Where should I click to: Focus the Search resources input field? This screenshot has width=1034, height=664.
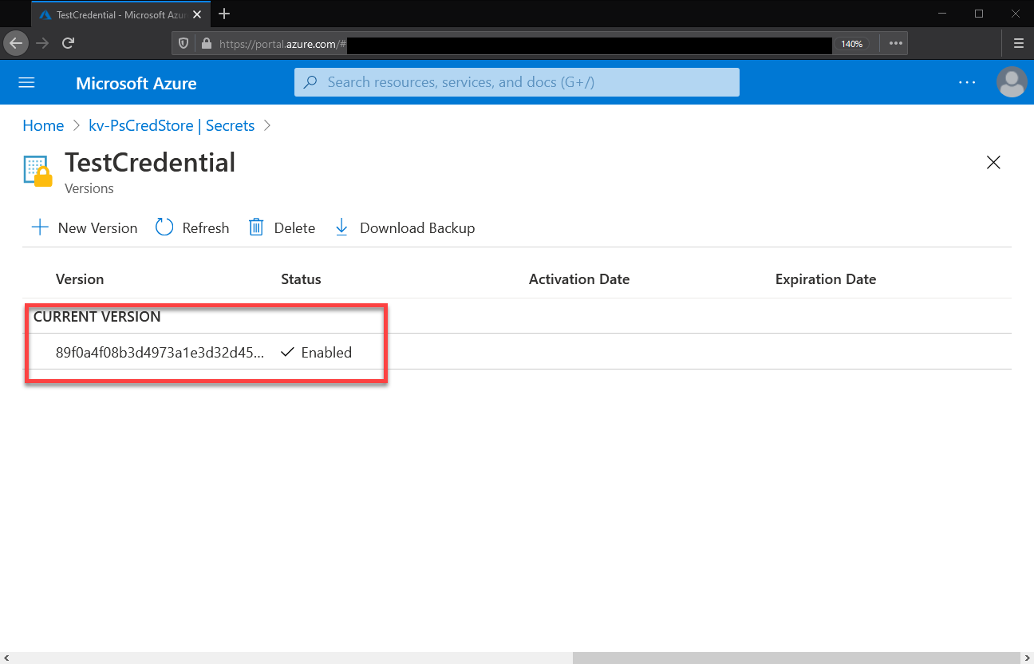pyautogui.click(x=517, y=82)
